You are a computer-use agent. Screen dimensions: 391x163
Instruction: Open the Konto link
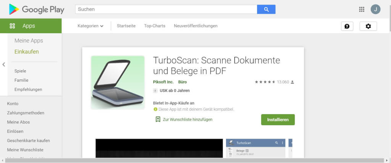click(x=13, y=104)
